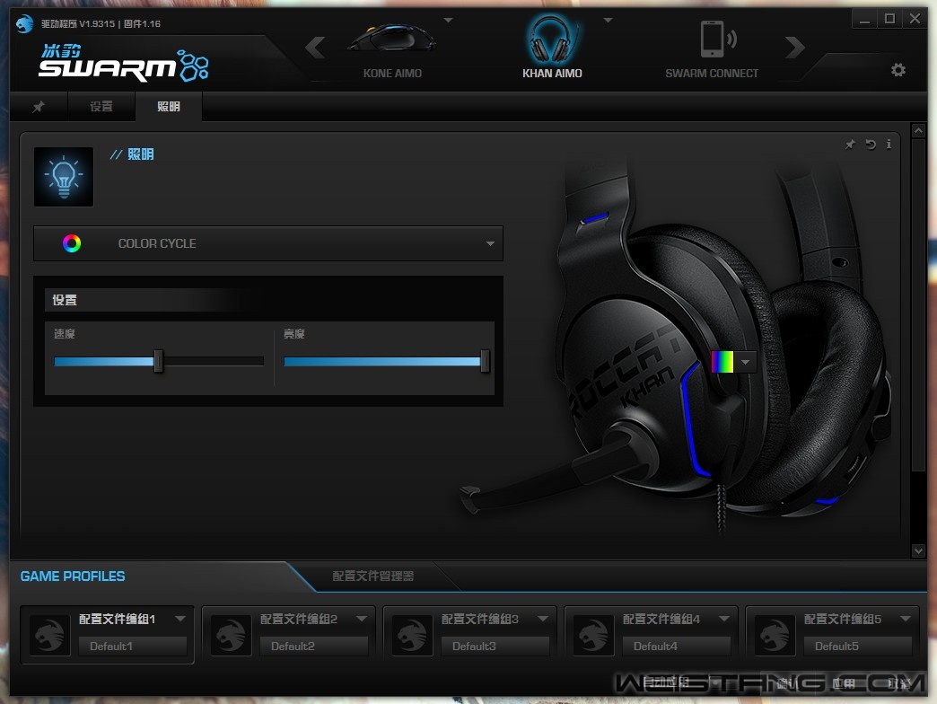Click the rainbow color swatch on headset
The width and height of the screenshot is (937, 704).
pos(722,362)
